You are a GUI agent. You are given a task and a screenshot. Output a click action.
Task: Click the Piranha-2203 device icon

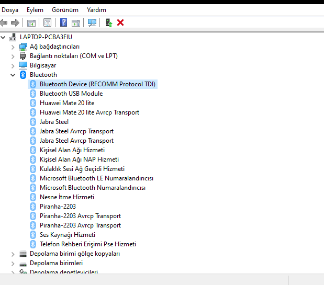[33, 207]
